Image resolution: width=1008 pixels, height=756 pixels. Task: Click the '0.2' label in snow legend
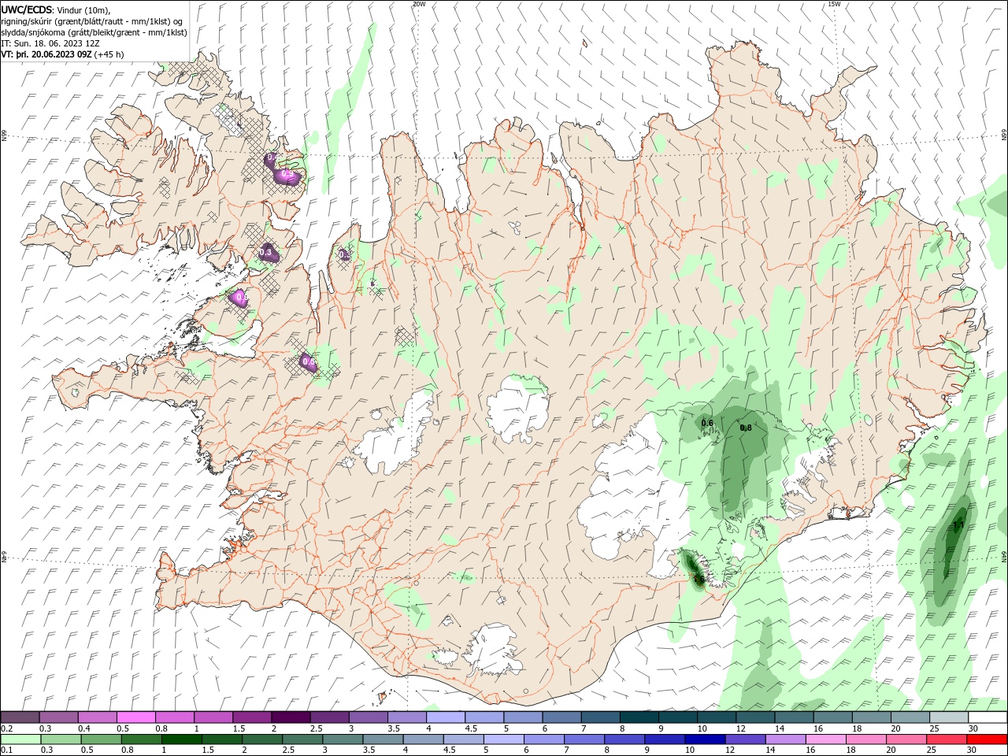[6, 728]
